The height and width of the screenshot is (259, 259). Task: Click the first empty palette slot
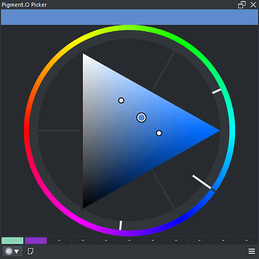(x=59, y=240)
